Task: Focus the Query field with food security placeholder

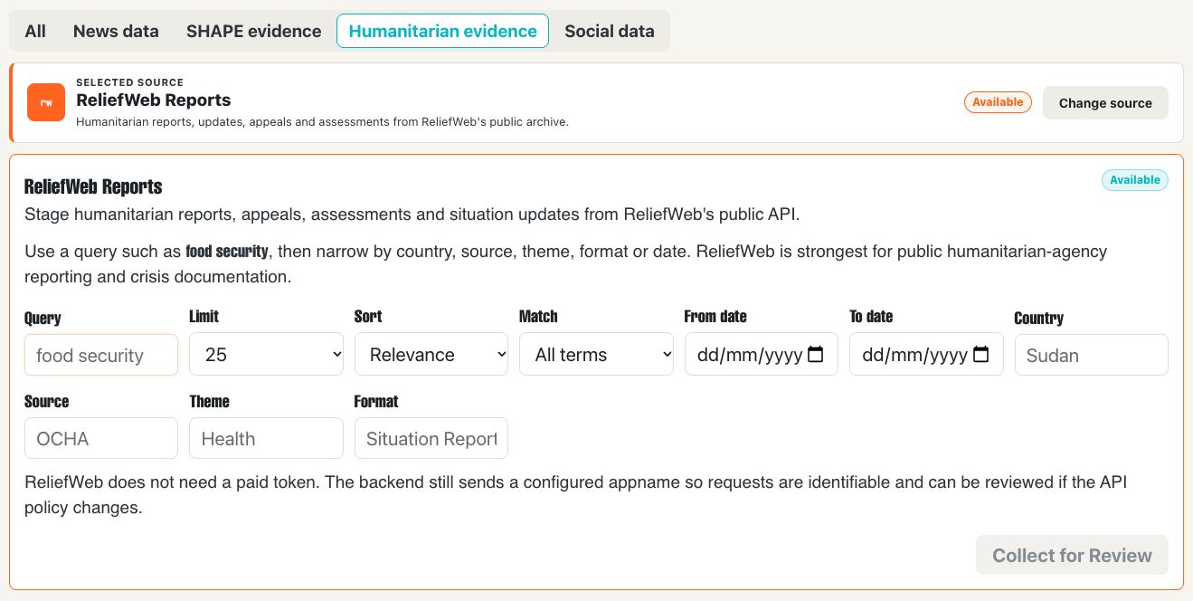Action: [101, 355]
